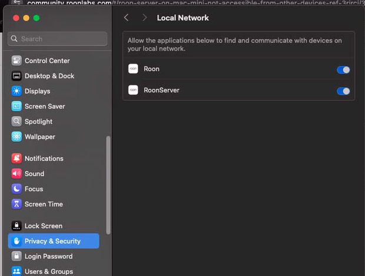Click the Screen Saver icon

pos(16,107)
